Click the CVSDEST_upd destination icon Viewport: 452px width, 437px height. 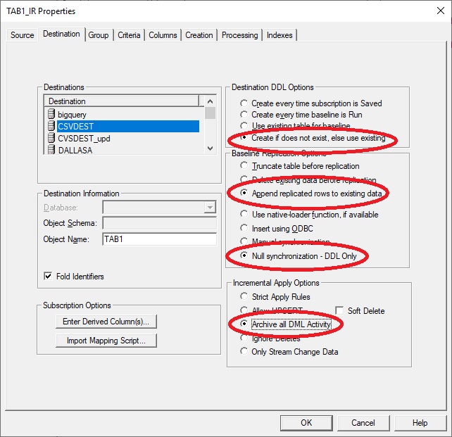coord(51,138)
